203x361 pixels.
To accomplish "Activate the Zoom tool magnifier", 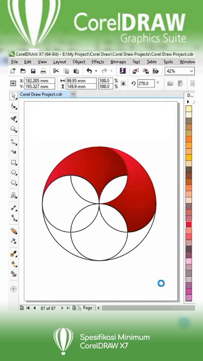I will [14, 129].
